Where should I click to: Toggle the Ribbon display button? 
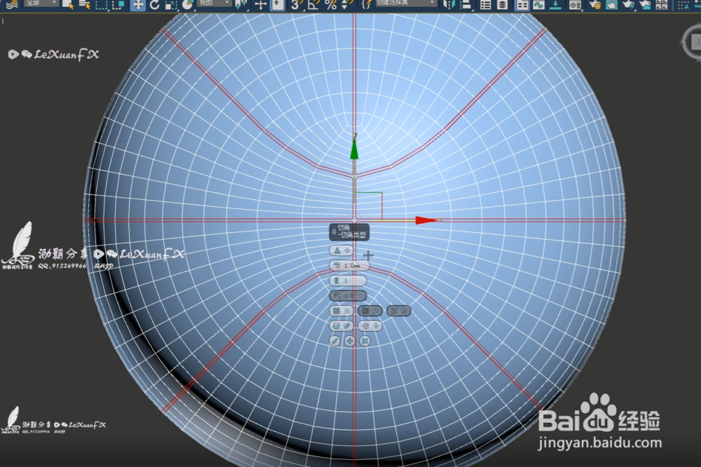click(522, 5)
